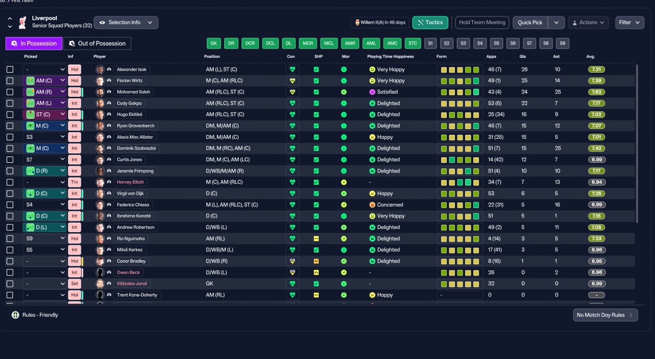This screenshot has height=359, width=655.
Task: Open Harvey Elliott's player name link
Action: 130,182
